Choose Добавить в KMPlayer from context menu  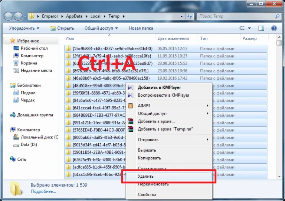(169, 87)
